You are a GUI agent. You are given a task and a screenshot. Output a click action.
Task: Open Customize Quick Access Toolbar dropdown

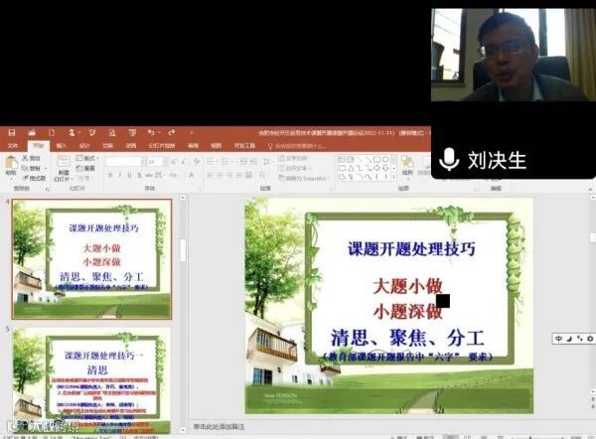tap(192, 133)
